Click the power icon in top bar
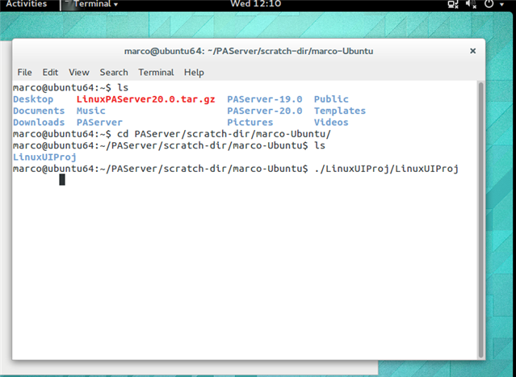 pos(489,4)
